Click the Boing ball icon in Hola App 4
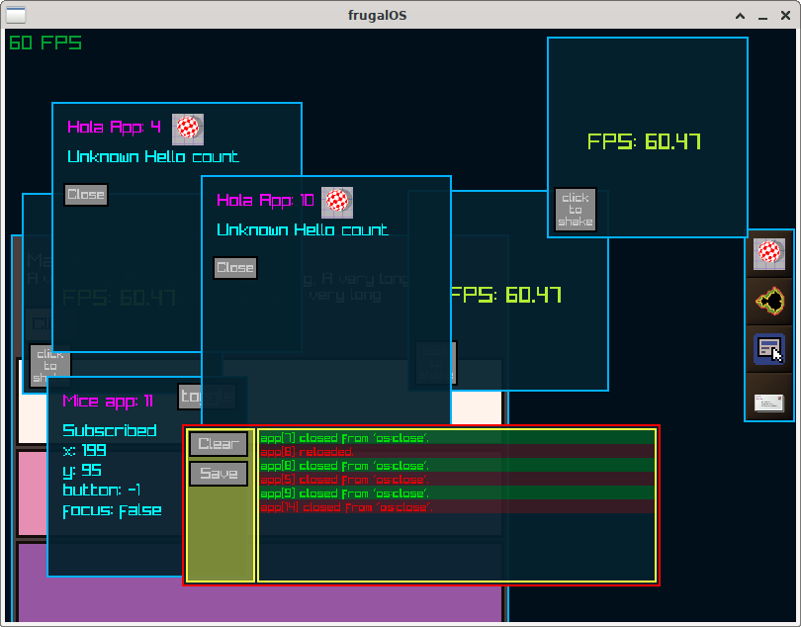Screen dimensions: 801x627 click(x=188, y=128)
